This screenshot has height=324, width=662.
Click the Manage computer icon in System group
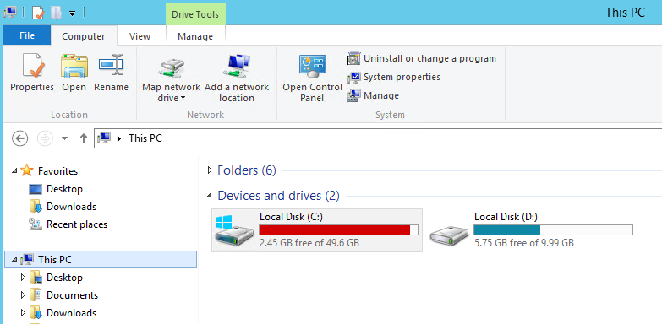pos(353,95)
